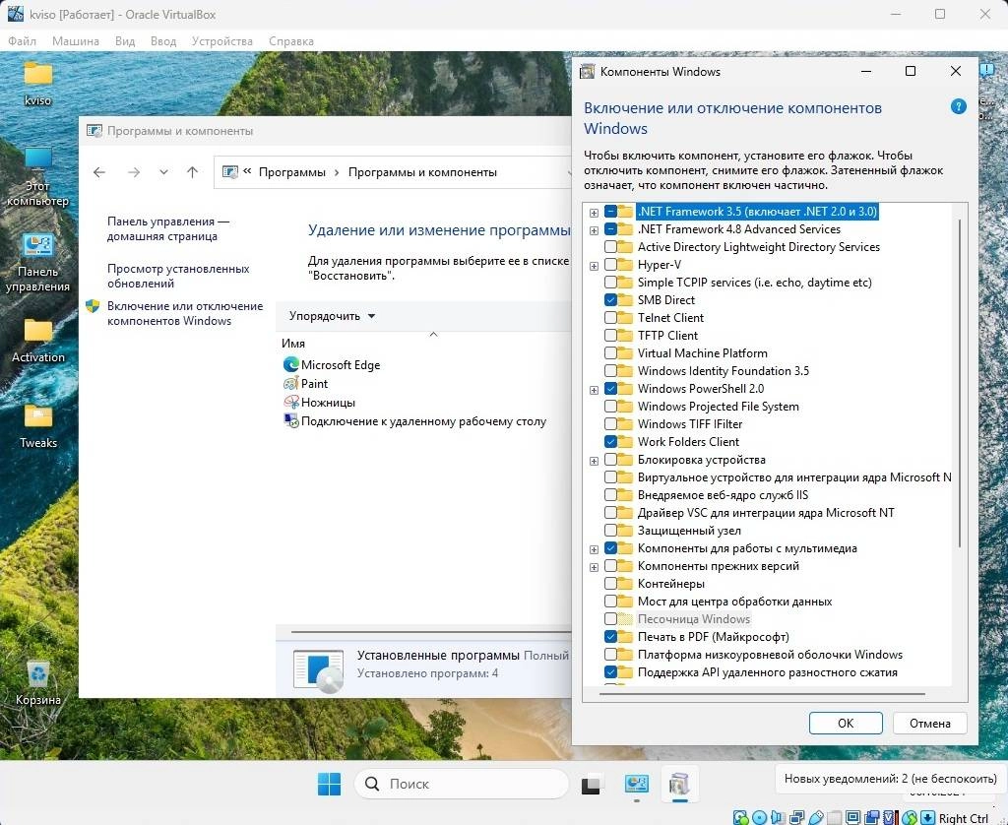
Task: Open the Файл menu
Action: [x=22, y=41]
